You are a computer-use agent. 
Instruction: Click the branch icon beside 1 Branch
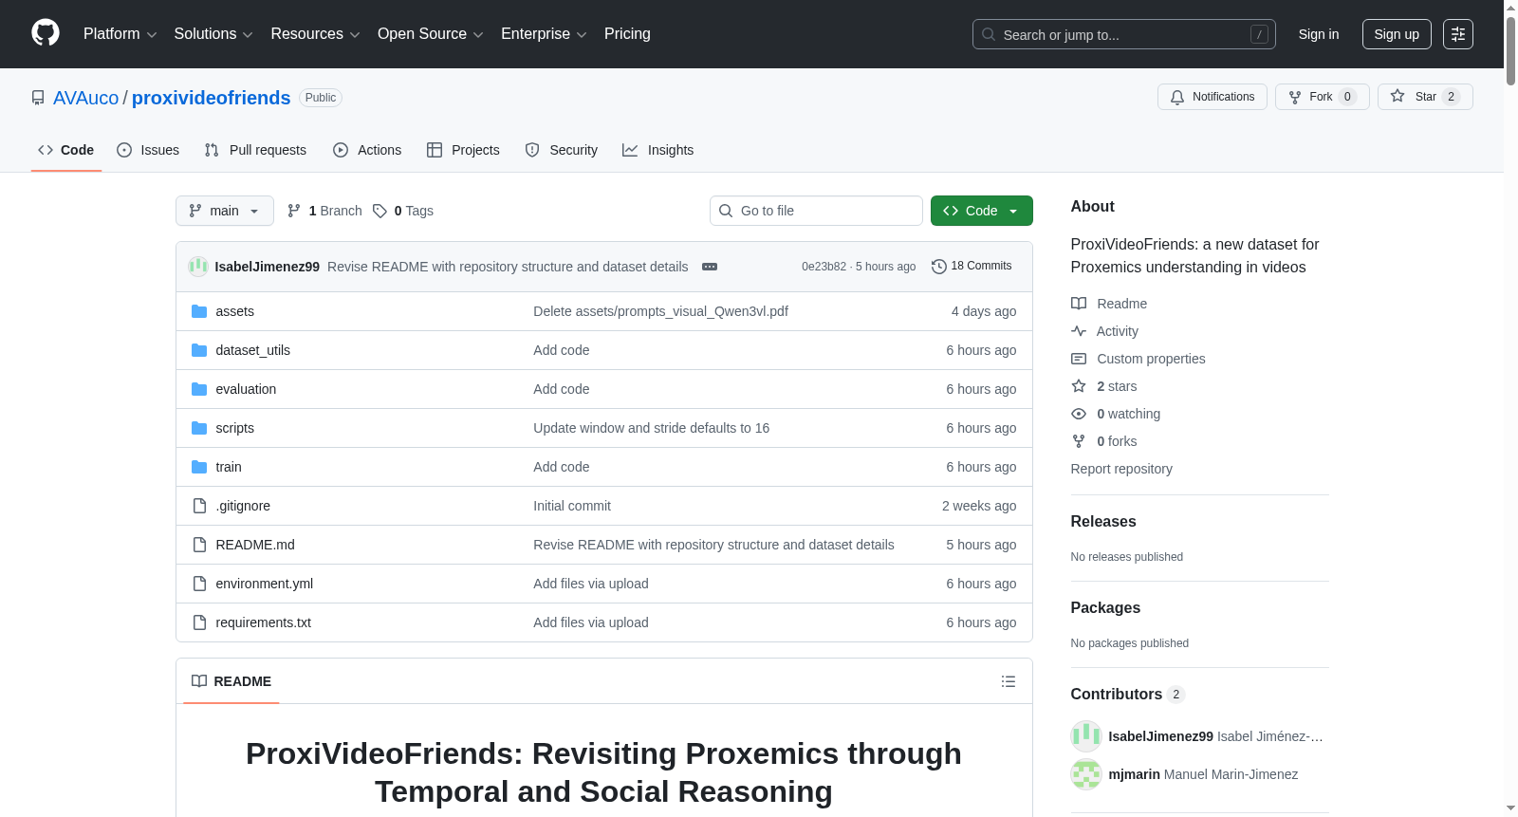[294, 211]
